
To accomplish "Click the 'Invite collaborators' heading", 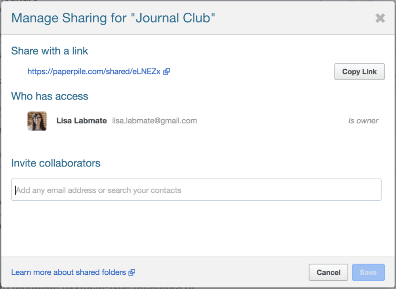I will [x=56, y=163].
